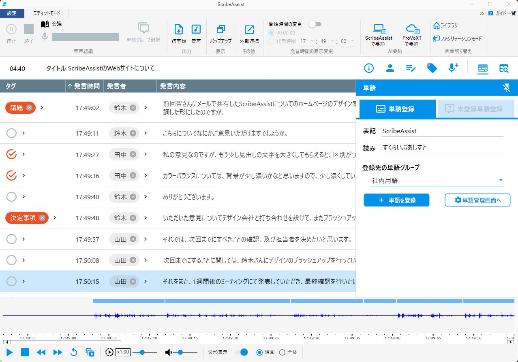
Task: Enable the 開始時間の変更 toggle switch
Action: 315,24
